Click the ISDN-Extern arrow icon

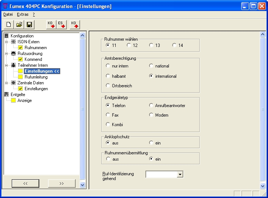point(13,42)
